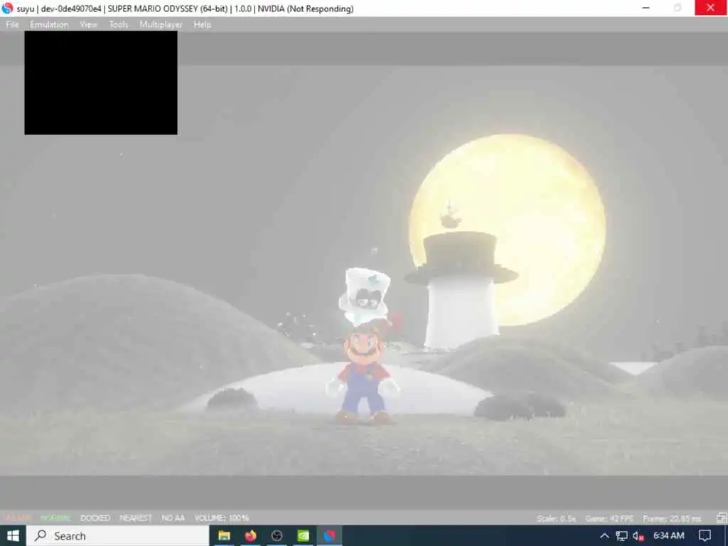
Task: Click the Scale: 0.5x status text
Action: coord(556,518)
